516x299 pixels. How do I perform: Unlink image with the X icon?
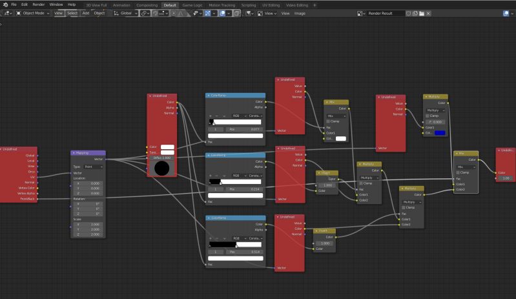[428, 14]
